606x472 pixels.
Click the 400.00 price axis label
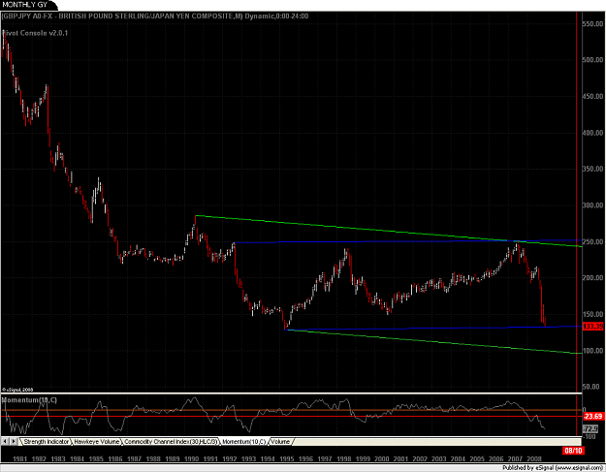pos(592,133)
